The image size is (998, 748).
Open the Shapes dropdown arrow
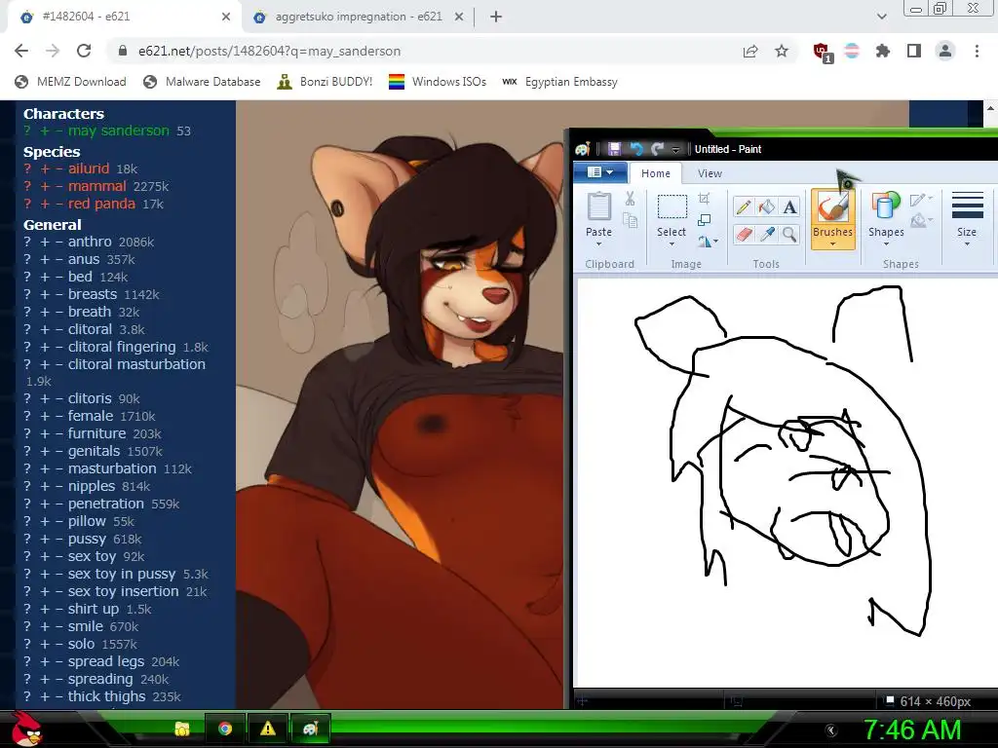tap(886, 244)
